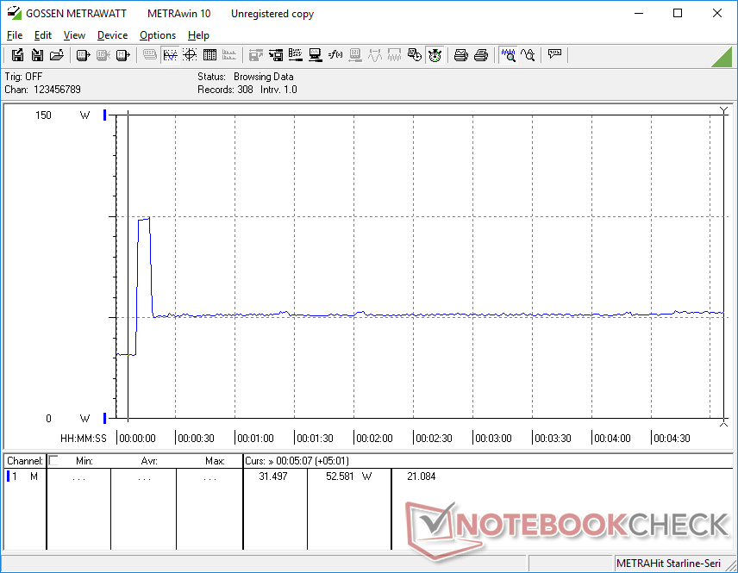Click METRAHit Starline-Seri status bar entry
This screenshot has width=738, height=573.
click(668, 564)
